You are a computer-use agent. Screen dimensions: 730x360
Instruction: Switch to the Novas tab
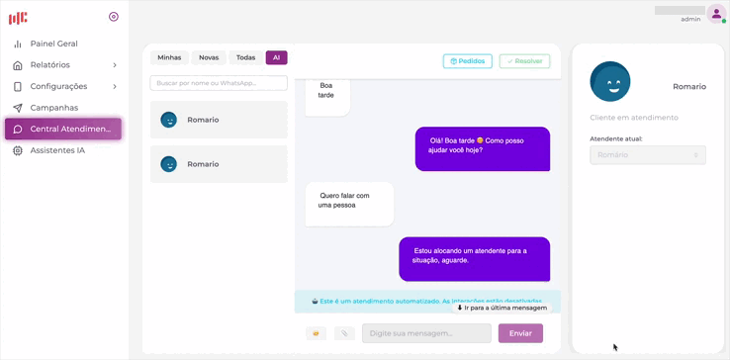(x=209, y=57)
